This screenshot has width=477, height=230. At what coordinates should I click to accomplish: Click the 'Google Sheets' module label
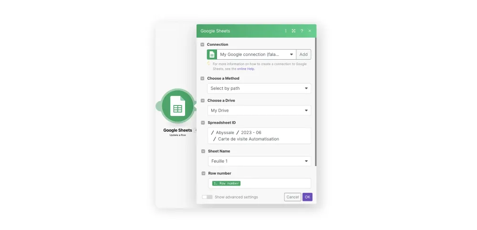click(177, 130)
